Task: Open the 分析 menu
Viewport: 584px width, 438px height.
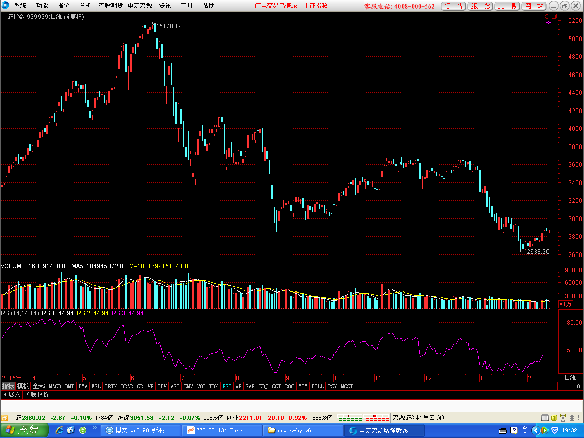Action: (85, 6)
